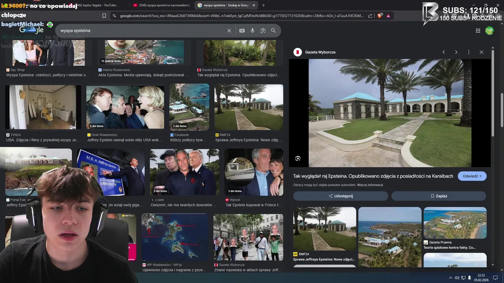
Task: Open 'USA. Zdjęcia i filmy z prywatnej wyspy' caption
Action: click(x=43, y=140)
